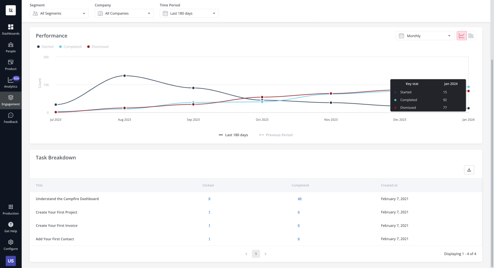The height and width of the screenshot is (268, 494).
Task: Download the Task Breakdown data
Action: coord(469,170)
